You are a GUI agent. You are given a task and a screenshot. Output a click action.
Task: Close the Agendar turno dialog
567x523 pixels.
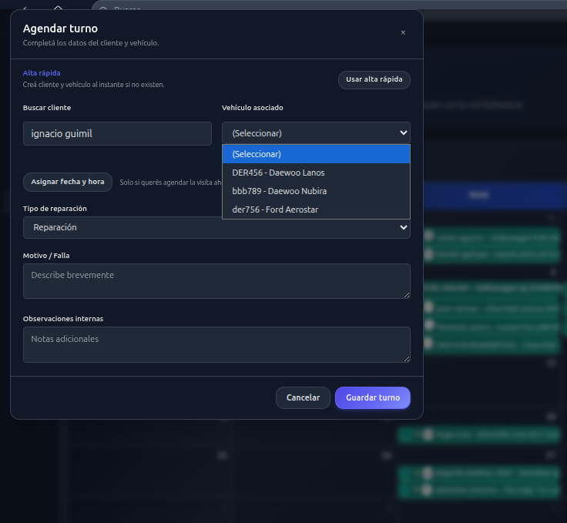pos(403,32)
